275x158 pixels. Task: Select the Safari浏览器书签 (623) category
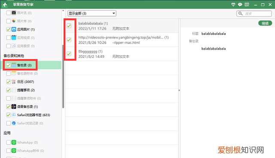click(x=34, y=115)
